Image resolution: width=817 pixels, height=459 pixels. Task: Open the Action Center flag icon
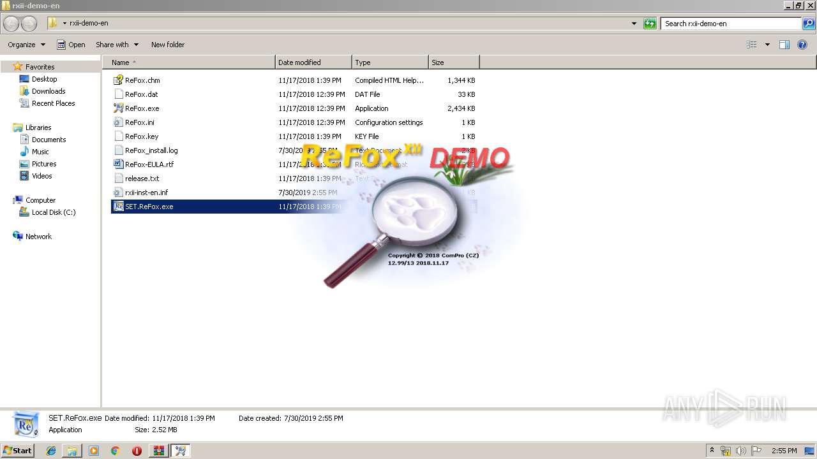(756, 451)
